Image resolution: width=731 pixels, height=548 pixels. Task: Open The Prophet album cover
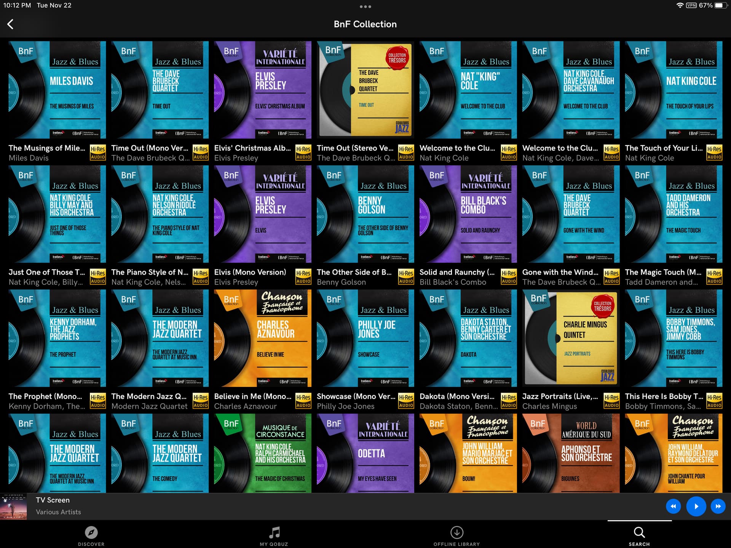(57, 338)
